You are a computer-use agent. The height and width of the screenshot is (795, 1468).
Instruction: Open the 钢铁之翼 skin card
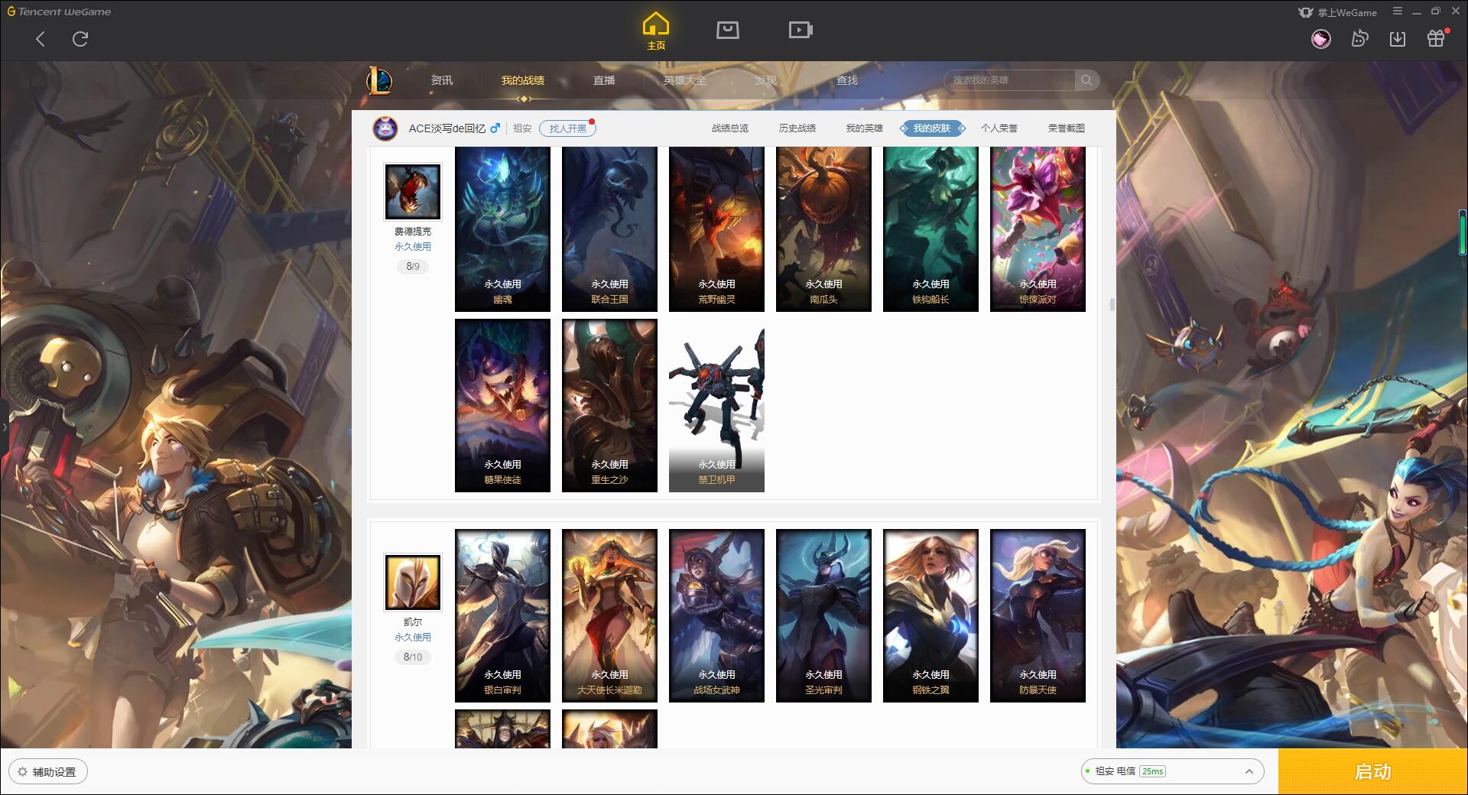pos(930,615)
